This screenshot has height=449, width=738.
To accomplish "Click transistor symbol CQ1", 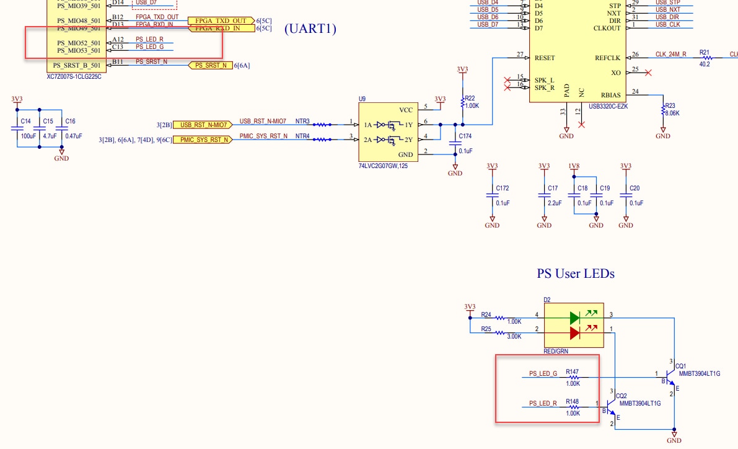I will (x=670, y=377).
